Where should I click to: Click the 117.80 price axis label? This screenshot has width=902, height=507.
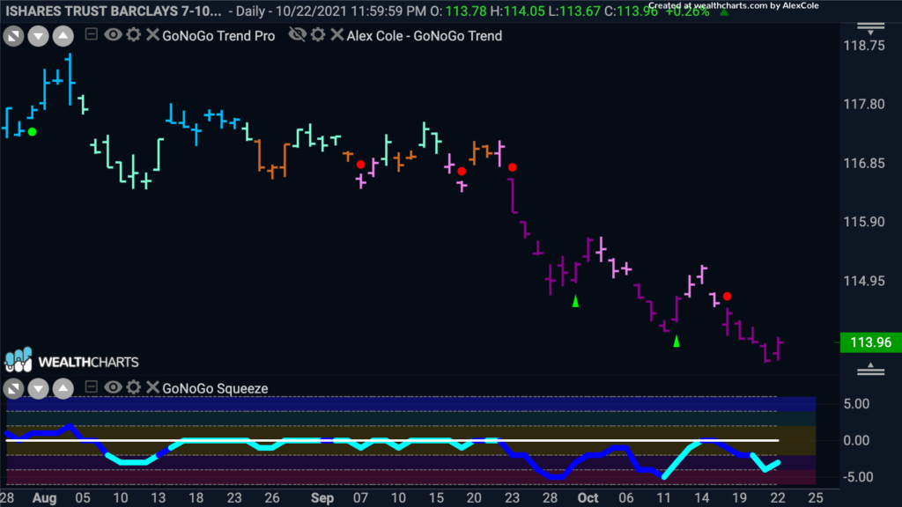coord(864,104)
